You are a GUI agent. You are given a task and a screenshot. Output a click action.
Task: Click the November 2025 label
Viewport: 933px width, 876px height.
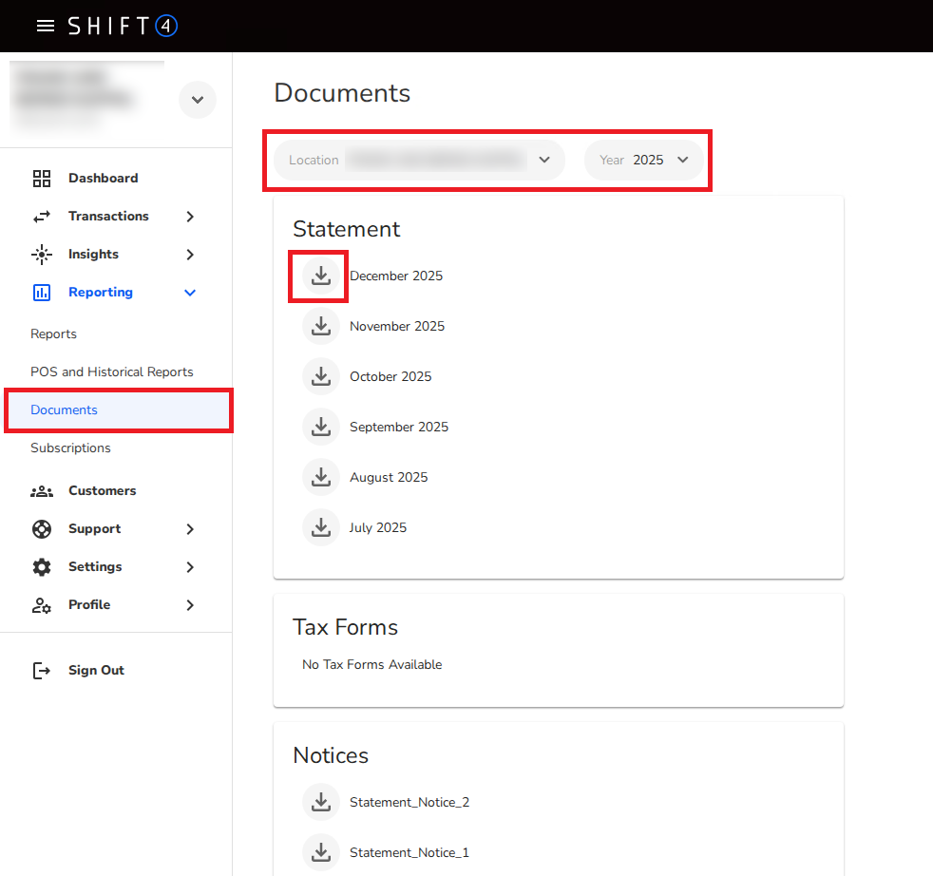tap(397, 326)
